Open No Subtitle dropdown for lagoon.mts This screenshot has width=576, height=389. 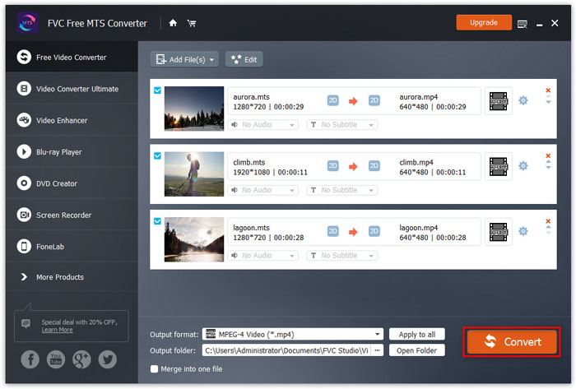pos(342,256)
